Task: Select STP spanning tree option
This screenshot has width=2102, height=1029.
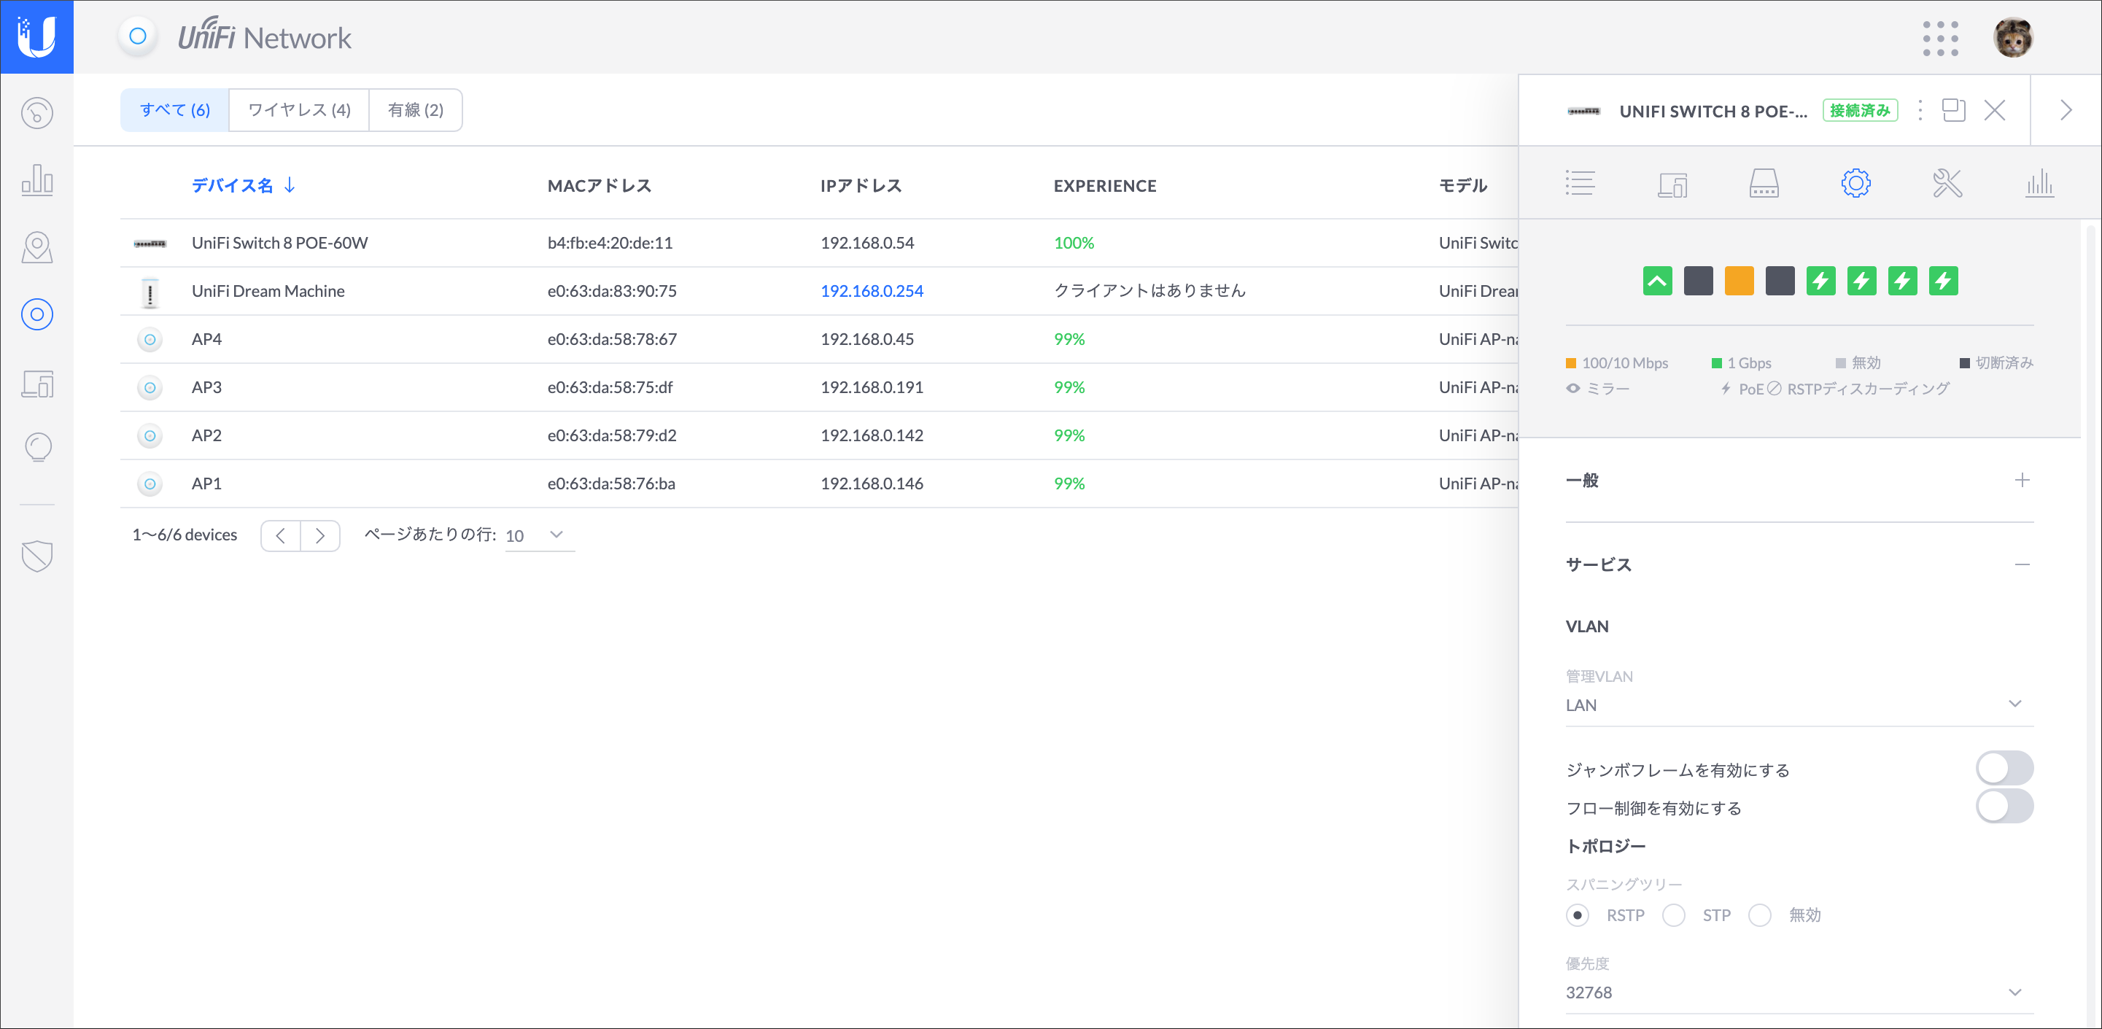Action: point(1674,915)
